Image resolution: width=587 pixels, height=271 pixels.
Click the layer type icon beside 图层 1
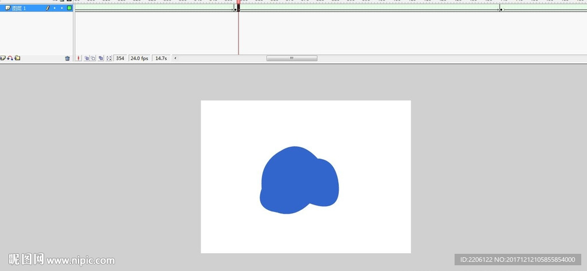point(7,8)
